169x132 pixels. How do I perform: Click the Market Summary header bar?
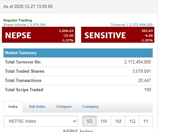pyautogui.click(x=78, y=53)
